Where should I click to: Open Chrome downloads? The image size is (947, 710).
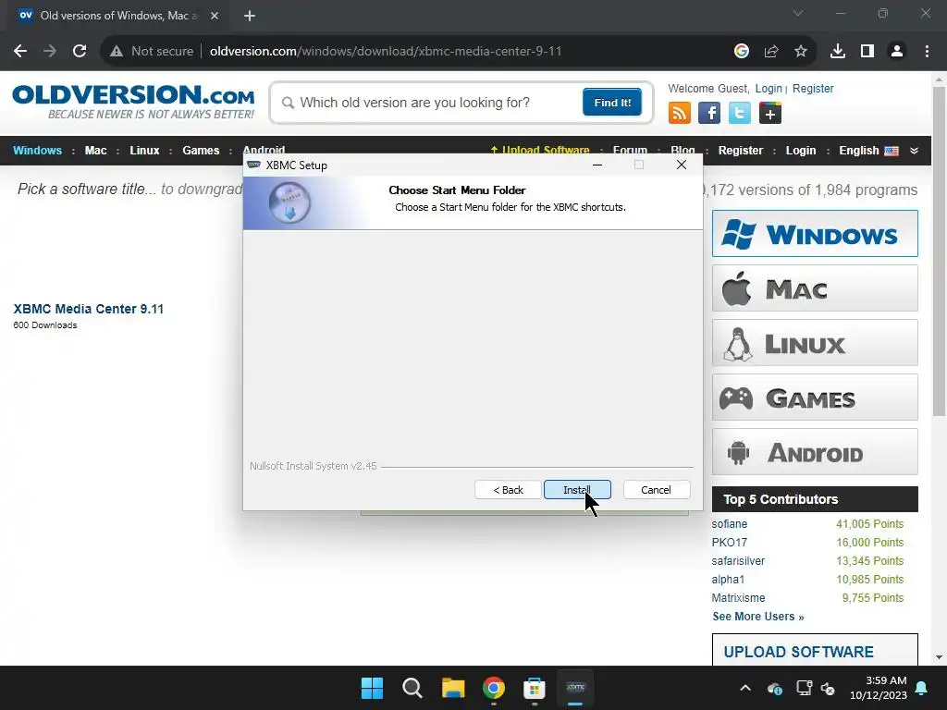(838, 52)
